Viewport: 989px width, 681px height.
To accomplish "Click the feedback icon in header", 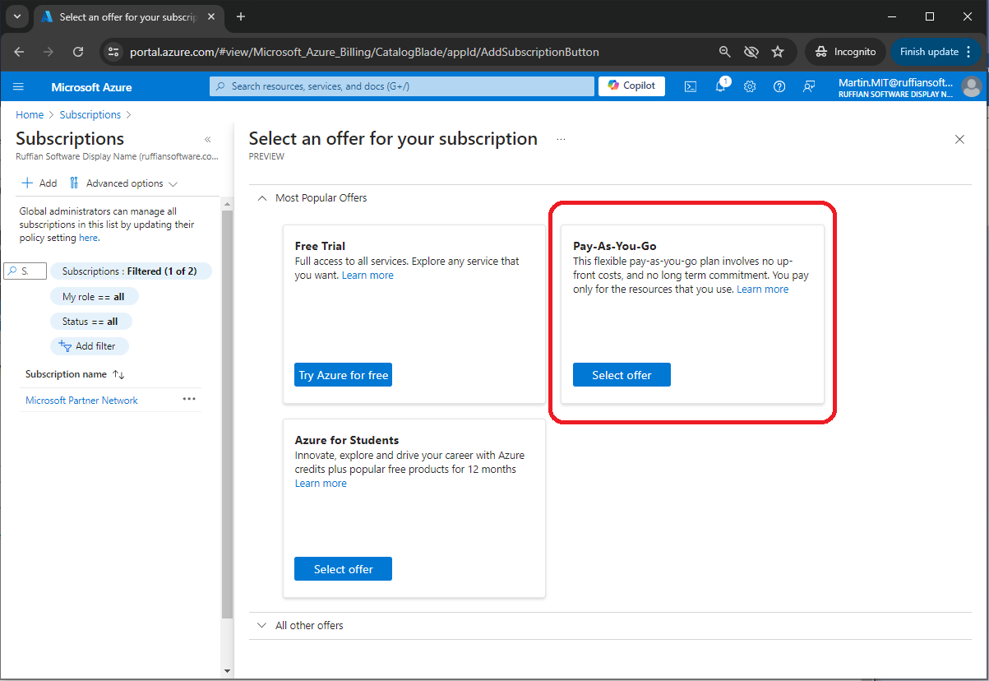I will tap(809, 86).
